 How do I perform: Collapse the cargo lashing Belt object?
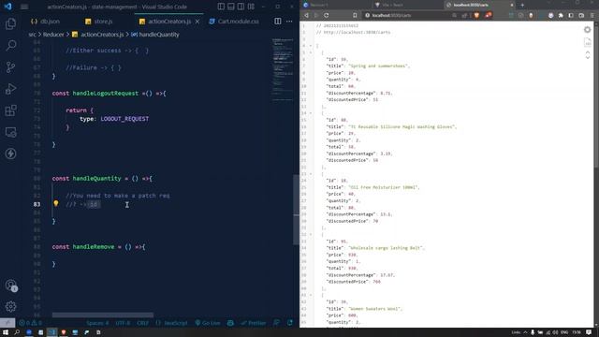pyautogui.click(x=311, y=235)
